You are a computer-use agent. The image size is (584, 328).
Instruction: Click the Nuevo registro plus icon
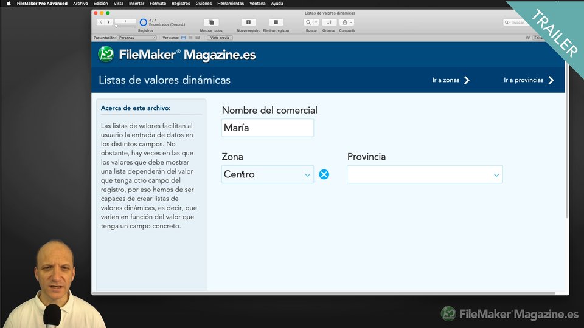tap(248, 22)
